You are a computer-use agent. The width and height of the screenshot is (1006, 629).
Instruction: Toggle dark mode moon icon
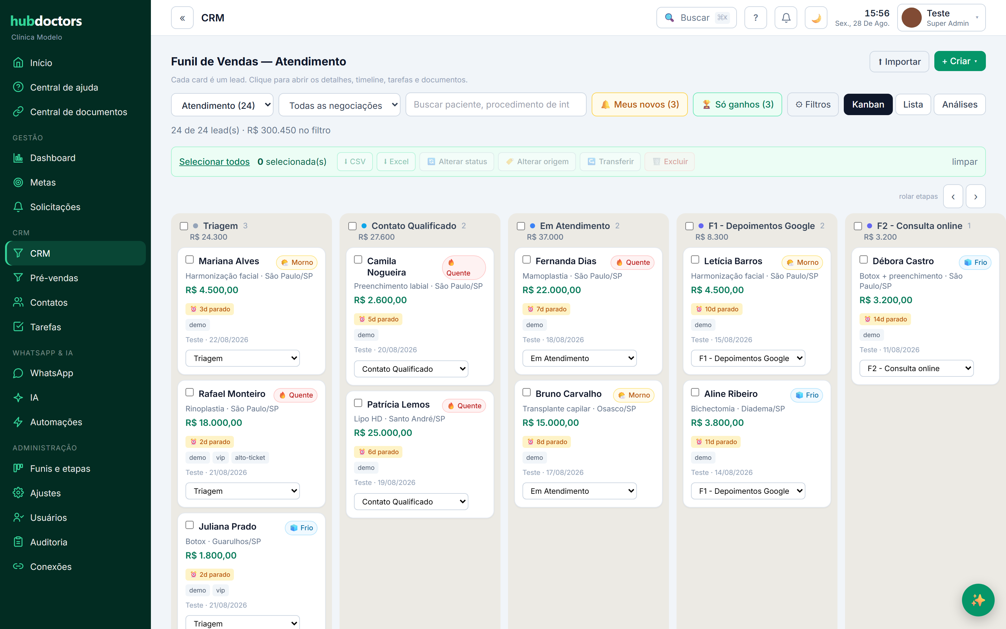(x=816, y=18)
